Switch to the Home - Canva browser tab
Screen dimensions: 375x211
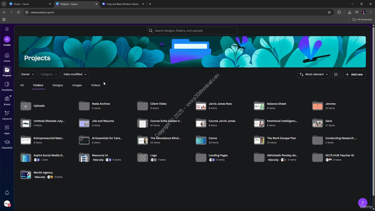pos(30,4)
